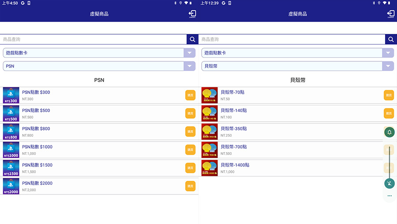The width and height of the screenshot is (397, 224).
Task: Click left screen 虛擬商品 header title
Action: tap(99, 14)
